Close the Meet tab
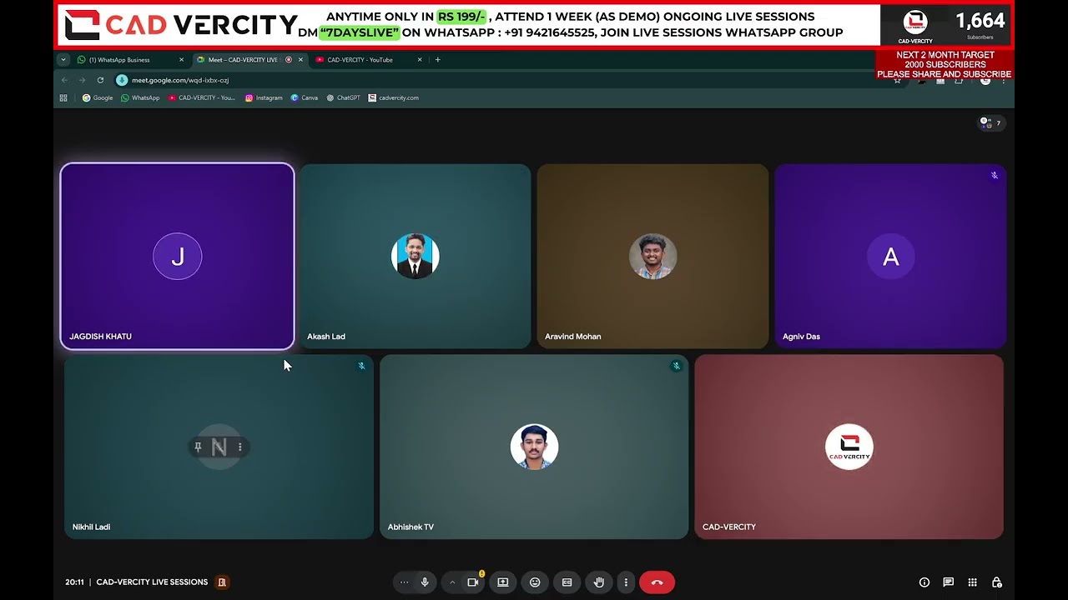Screen dimensions: 1068x600 coord(300,60)
